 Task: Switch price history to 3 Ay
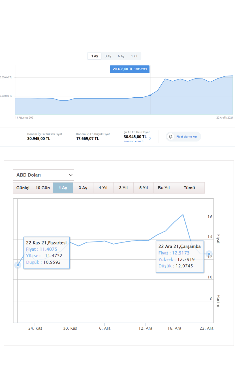(x=108, y=56)
